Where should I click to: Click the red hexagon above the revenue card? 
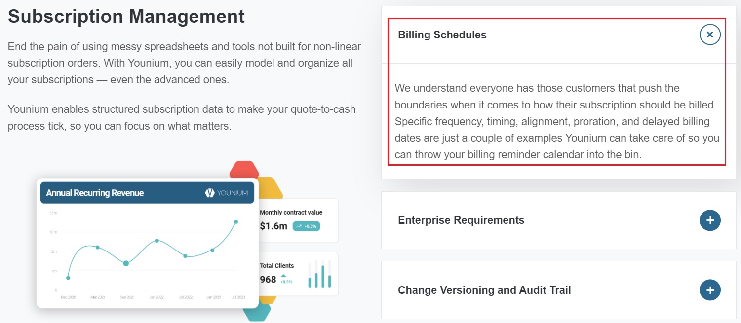coord(245,169)
